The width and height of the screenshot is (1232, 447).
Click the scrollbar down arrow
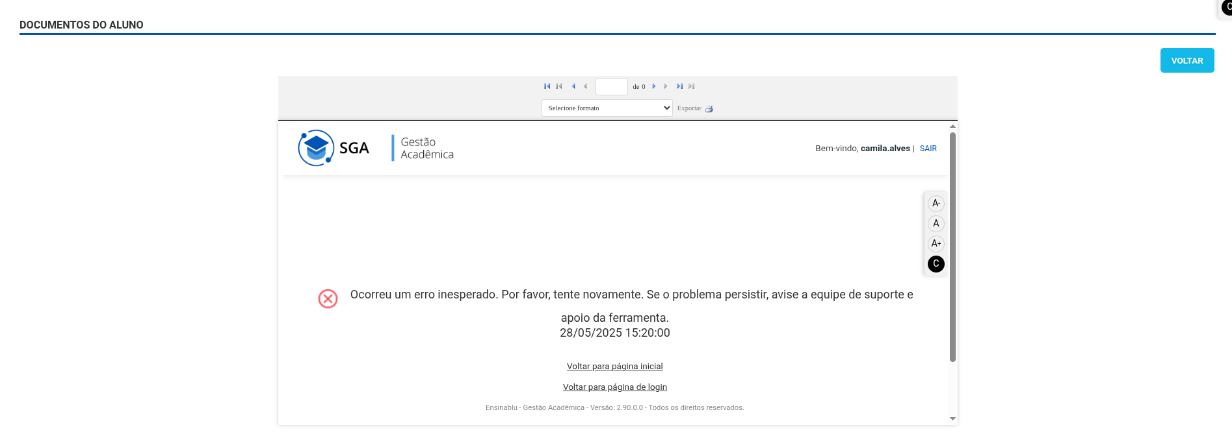[952, 419]
